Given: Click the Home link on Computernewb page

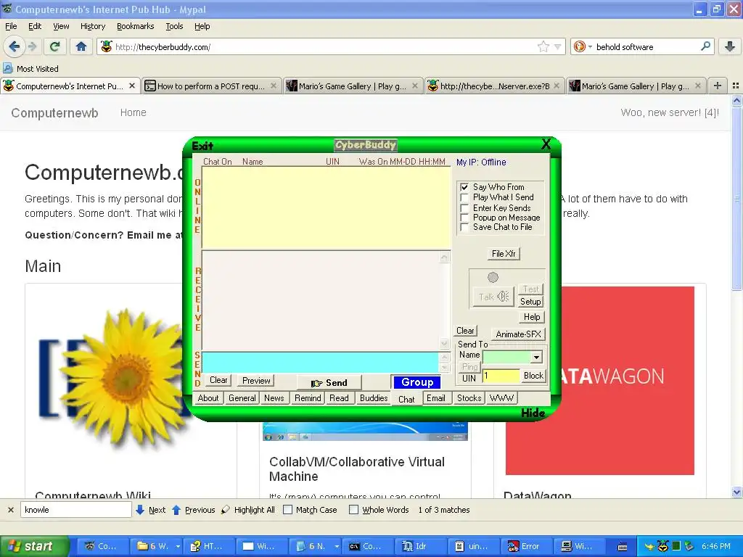Looking at the screenshot, I should click(x=134, y=112).
